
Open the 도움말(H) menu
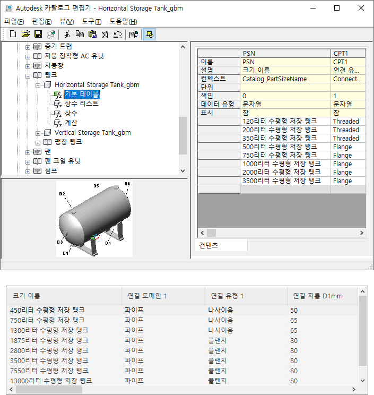[123, 22]
